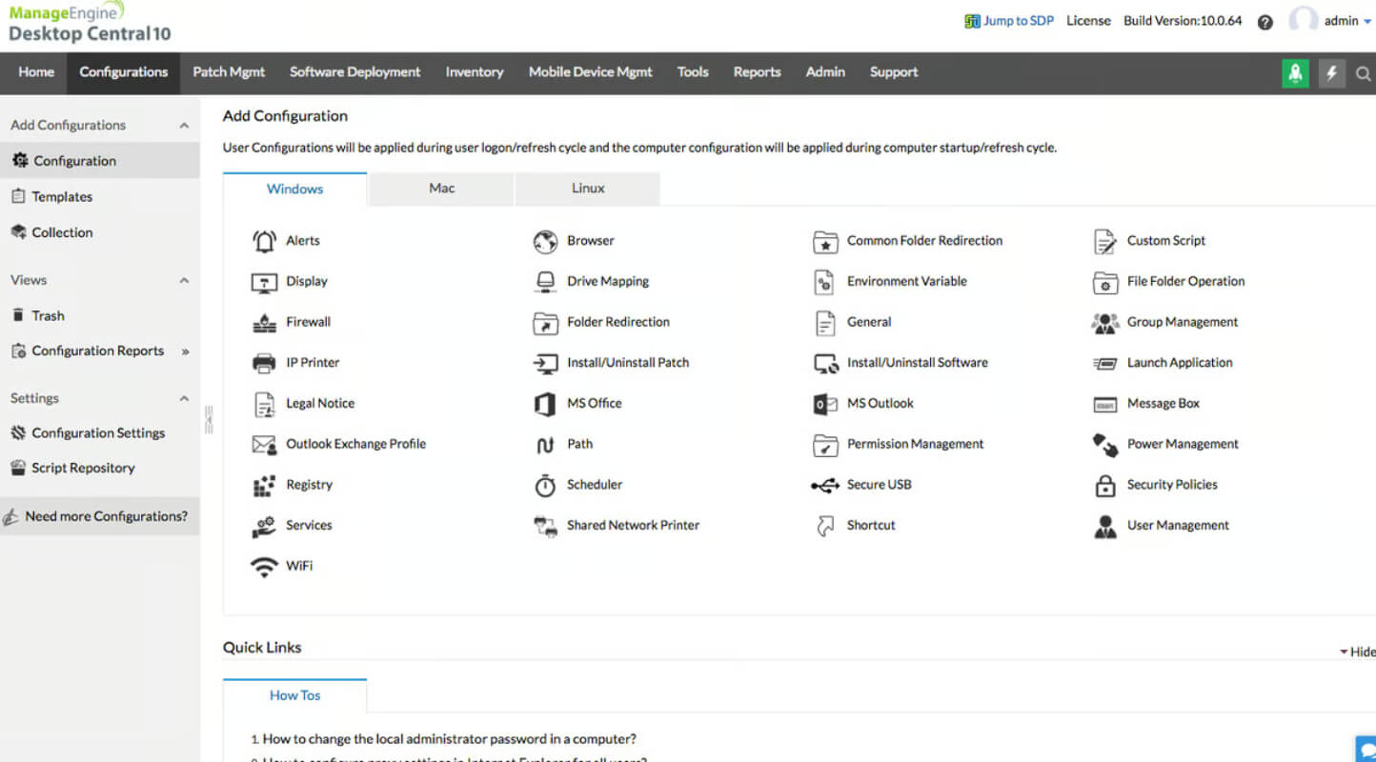Open the Custom Script icon
This screenshot has height=762, width=1376.
(1105, 241)
